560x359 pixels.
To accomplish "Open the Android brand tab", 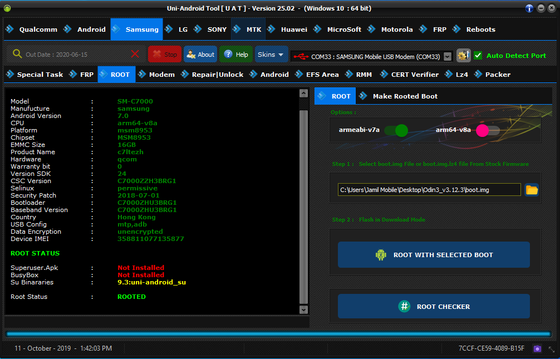I will pyautogui.click(x=85, y=29).
